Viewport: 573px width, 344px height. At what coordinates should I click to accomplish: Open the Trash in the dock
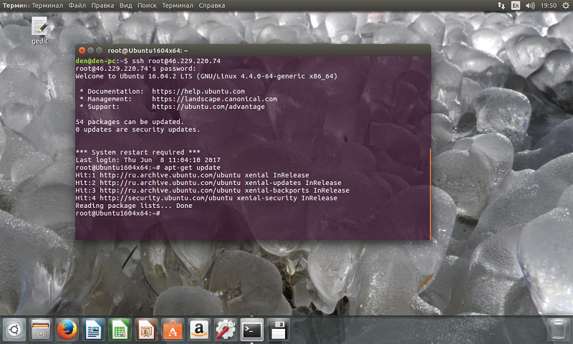click(x=558, y=330)
